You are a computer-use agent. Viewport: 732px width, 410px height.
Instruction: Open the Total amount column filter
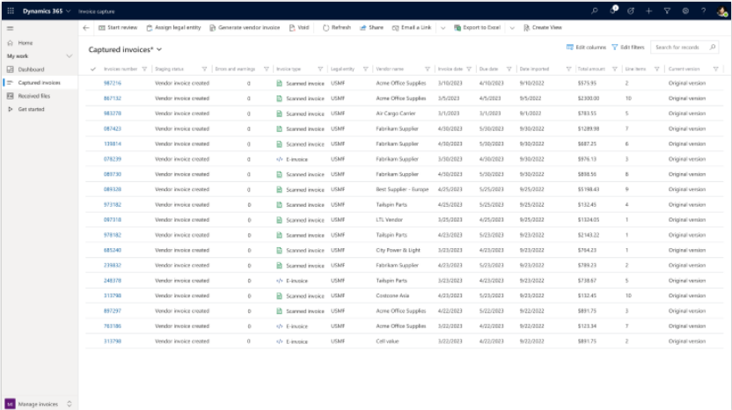coord(615,70)
